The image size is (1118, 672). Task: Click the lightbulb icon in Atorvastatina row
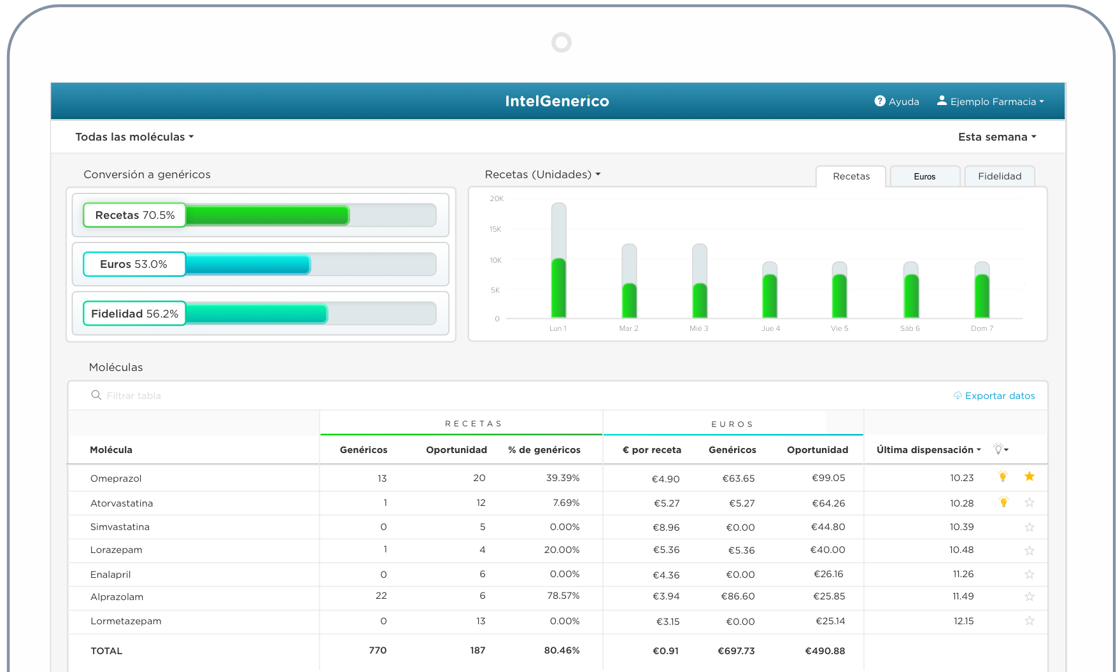[x=1003, y=503]
